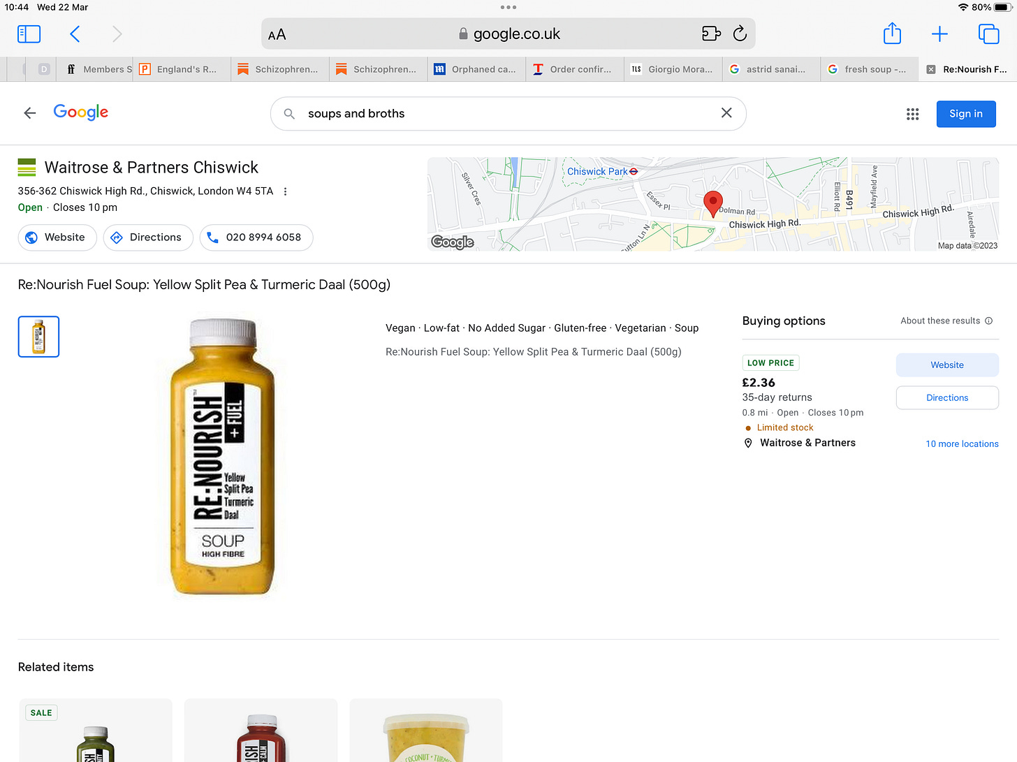1017x762 pixels.
Task: Call 020 8994 6058
Action: pyautogui.click(x=256, y=237)
